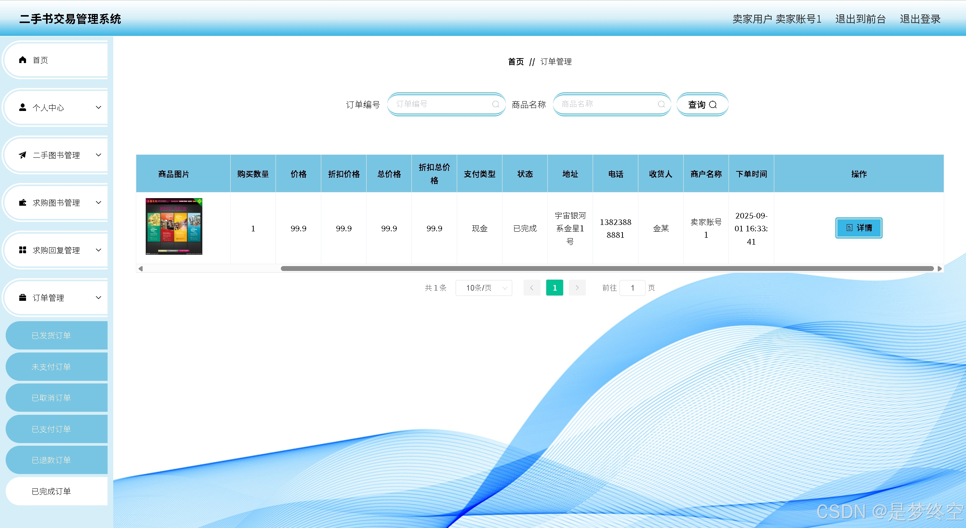The height and width of the screenshot is (528, 966).
Task: Click the grid icon beside 求购回复管理
Action: (23, 250)
